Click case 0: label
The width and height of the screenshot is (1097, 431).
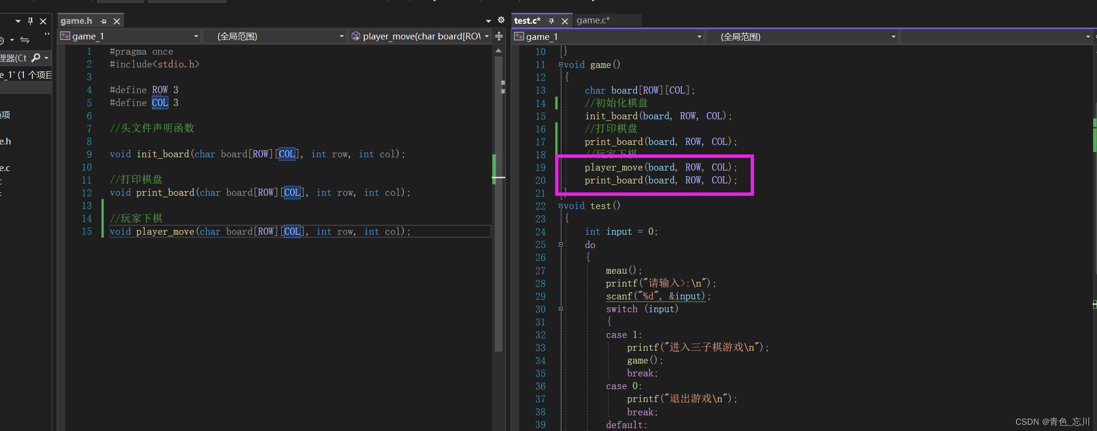(624, 386)
